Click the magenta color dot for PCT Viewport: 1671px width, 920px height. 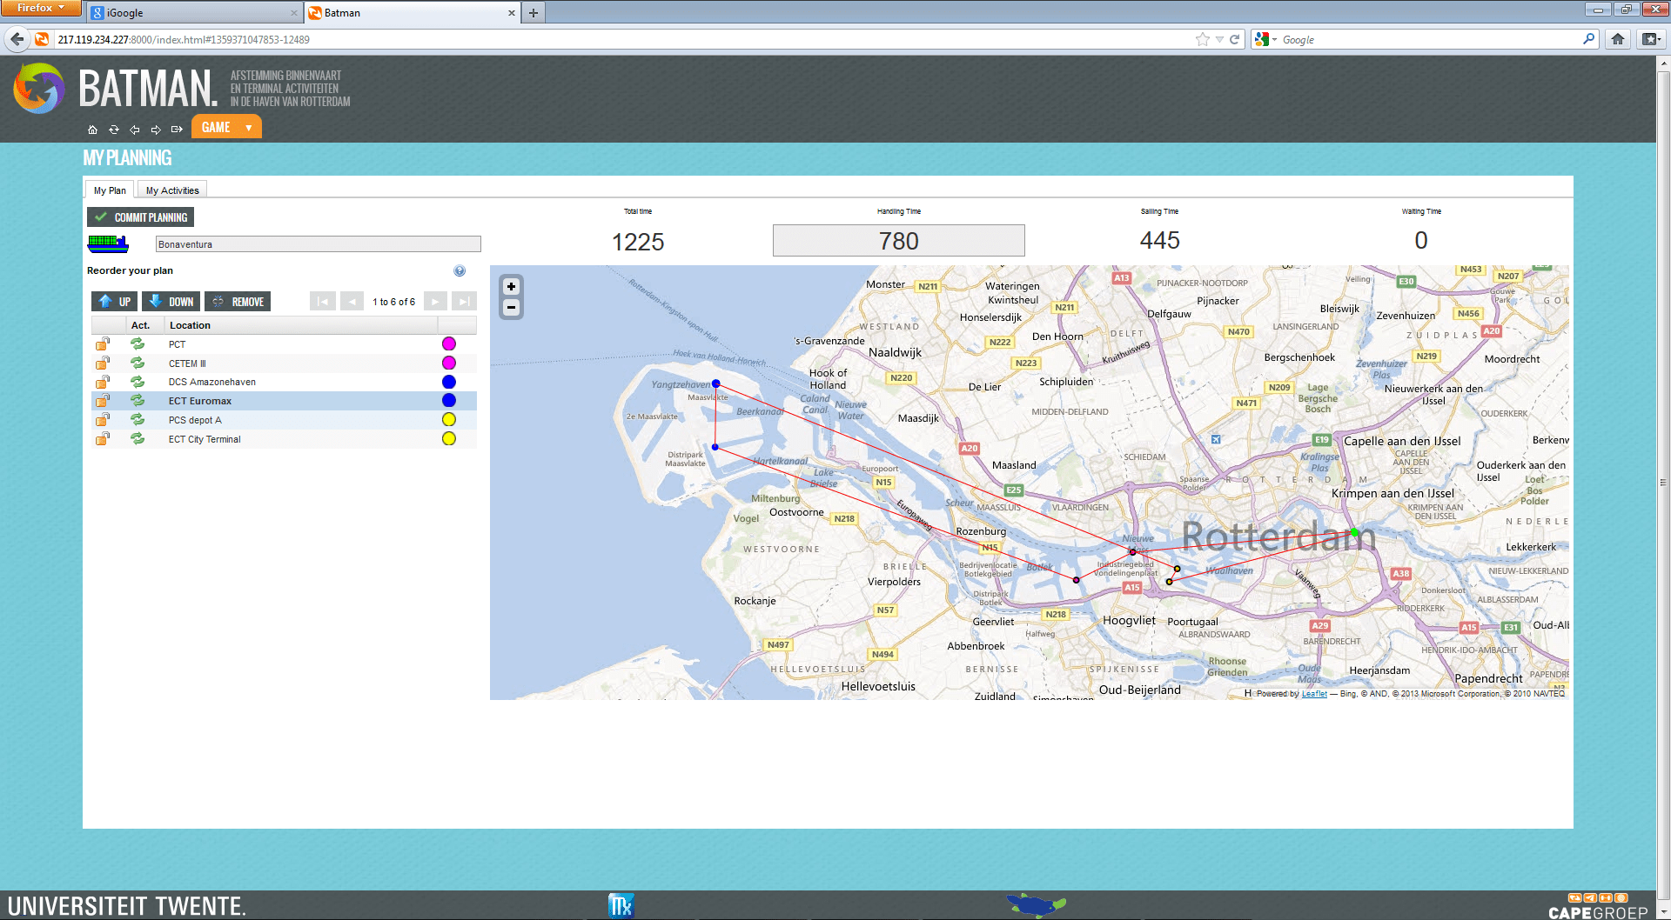pyautogui.click(x=449, y=343)
